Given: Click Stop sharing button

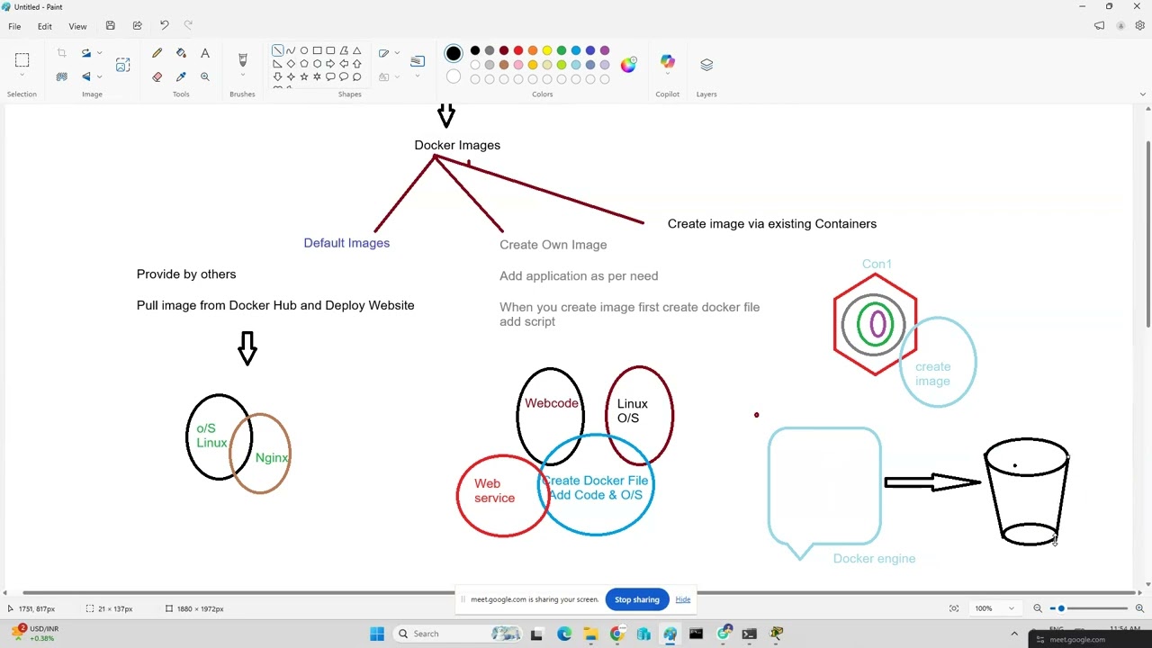Looking at the screenshot, I should click(x=637, y=599).
